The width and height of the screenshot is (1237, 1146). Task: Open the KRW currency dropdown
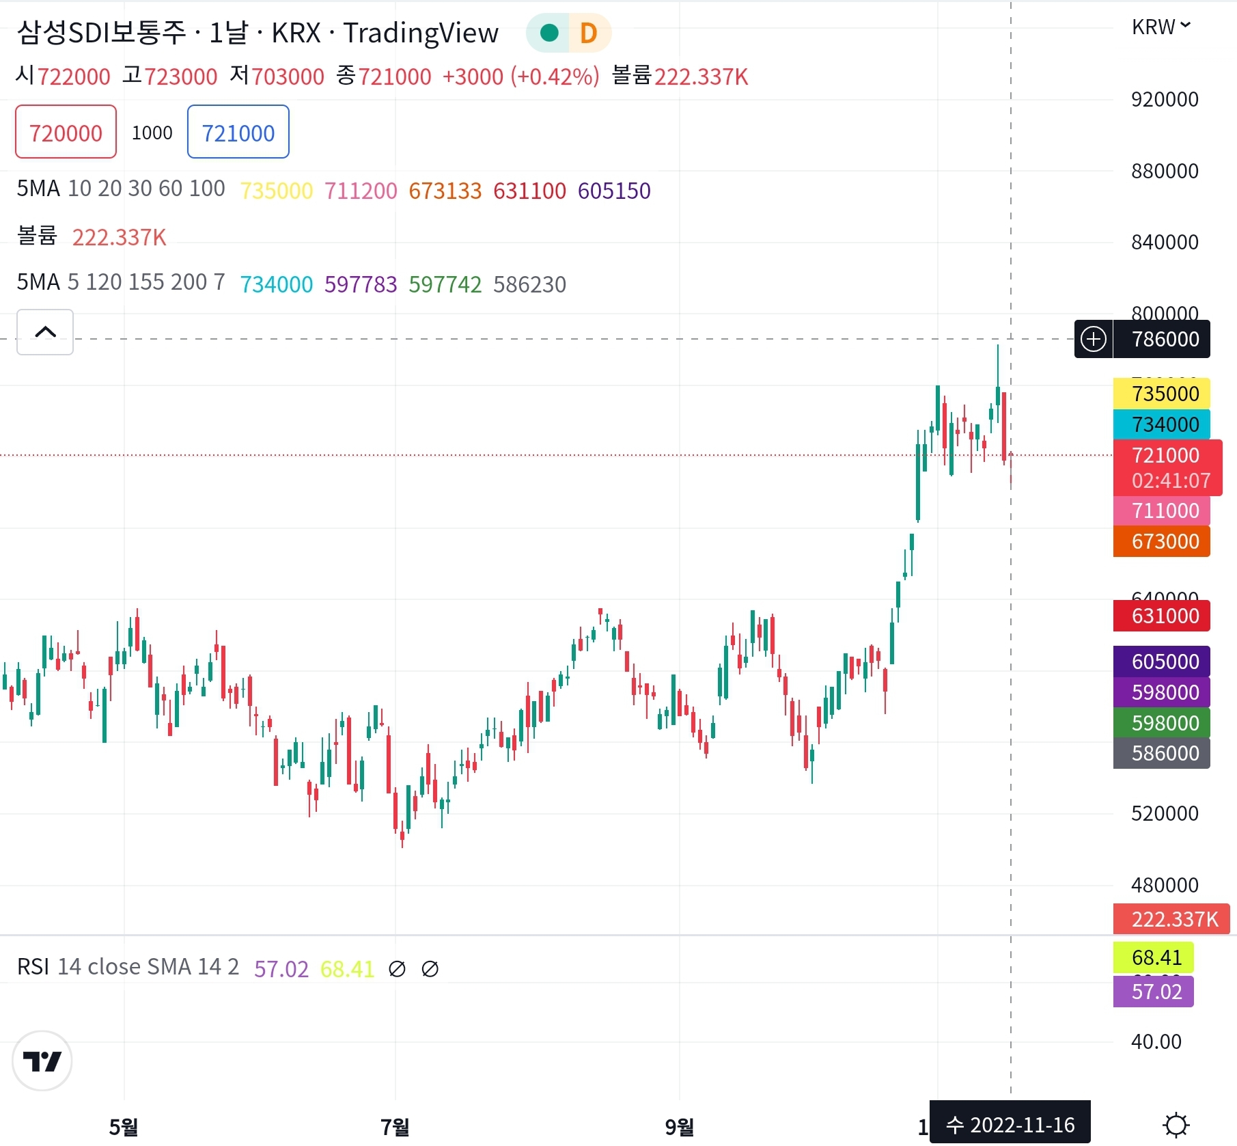coord(1161,27)
